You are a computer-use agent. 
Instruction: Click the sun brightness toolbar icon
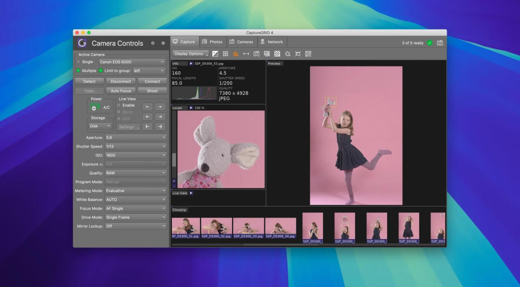point(287,54)
